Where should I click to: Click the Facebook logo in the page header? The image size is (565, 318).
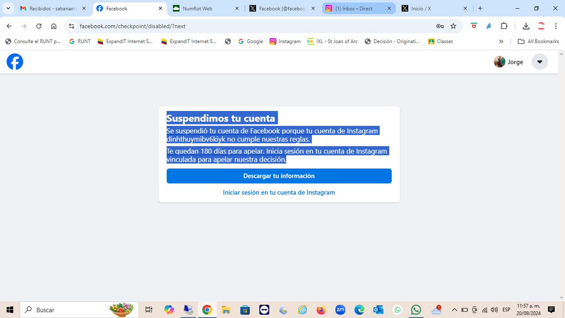[15, 62]
